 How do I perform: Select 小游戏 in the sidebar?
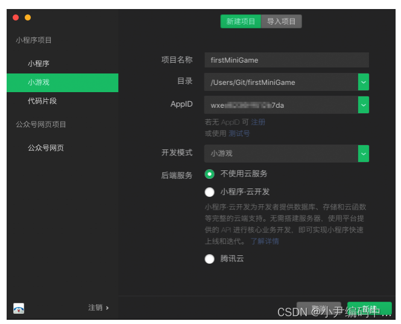point(62,83)
